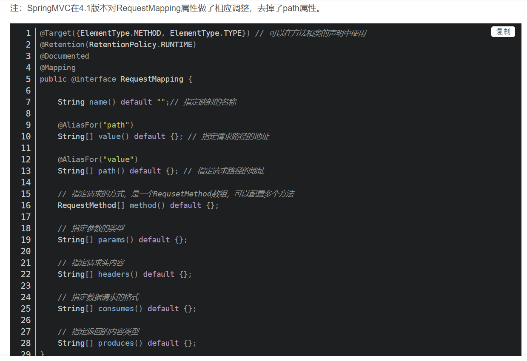The image size is (527, 361).
Task: Click the 指定返回的内容类型 comment
Action: pos(98,332)
